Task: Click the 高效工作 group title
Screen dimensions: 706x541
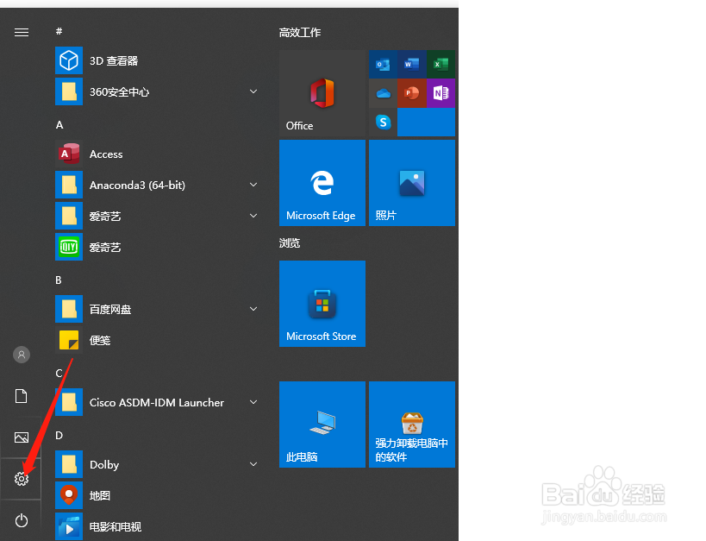Action: (x=300, y=33)
